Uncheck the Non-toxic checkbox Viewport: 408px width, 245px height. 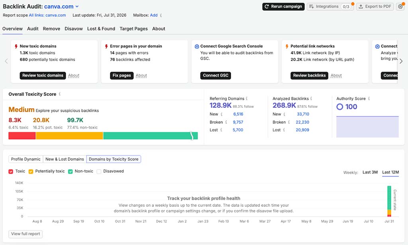pos(70,171)
